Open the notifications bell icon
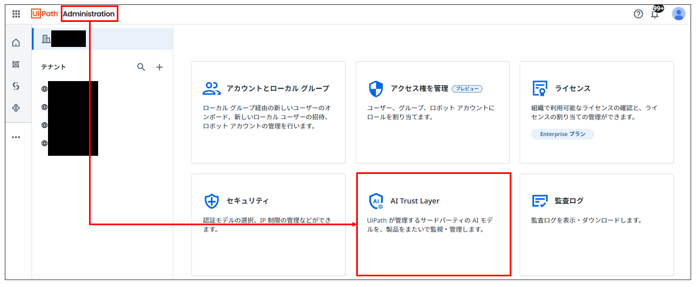This screenshot has height=287, width=697. pos(655,13)
